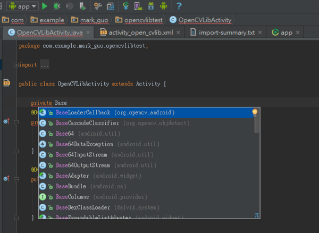Click the rightmost Android robot toolbar icon
Viewport: 319px width, 233px height.
[x=163, y=6]
